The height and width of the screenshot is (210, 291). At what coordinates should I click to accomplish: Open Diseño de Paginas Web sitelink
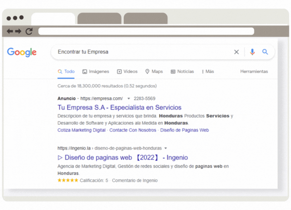[x=184, y=130]
